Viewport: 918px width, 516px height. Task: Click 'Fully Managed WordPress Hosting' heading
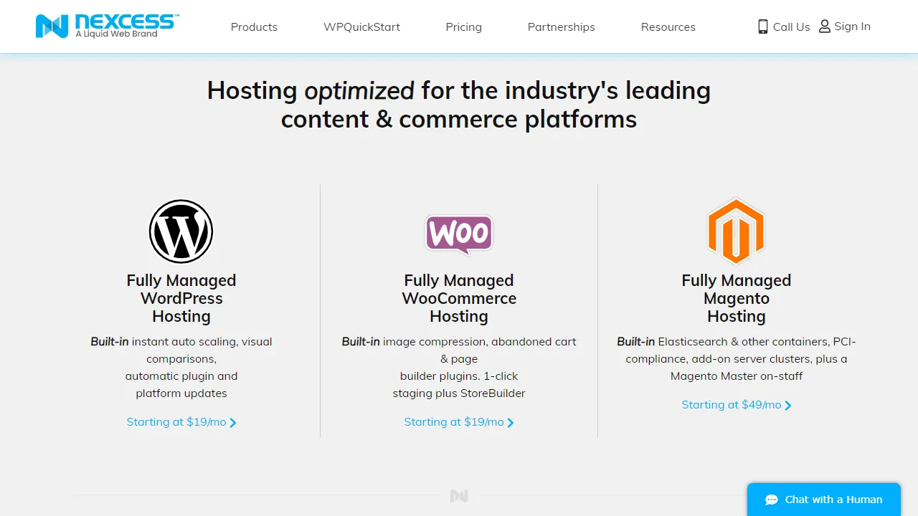point(181,298)
